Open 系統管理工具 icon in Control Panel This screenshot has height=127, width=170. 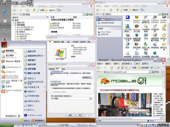click(x=127, y=37)
